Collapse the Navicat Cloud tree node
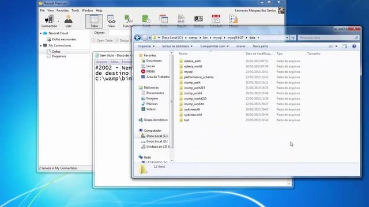This screenshot has height=207, width=369. click(x=41, y=33)
